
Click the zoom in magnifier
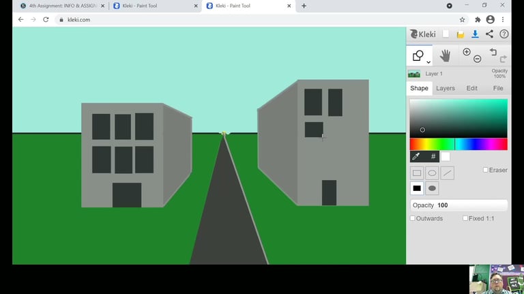tap(467, 52)
